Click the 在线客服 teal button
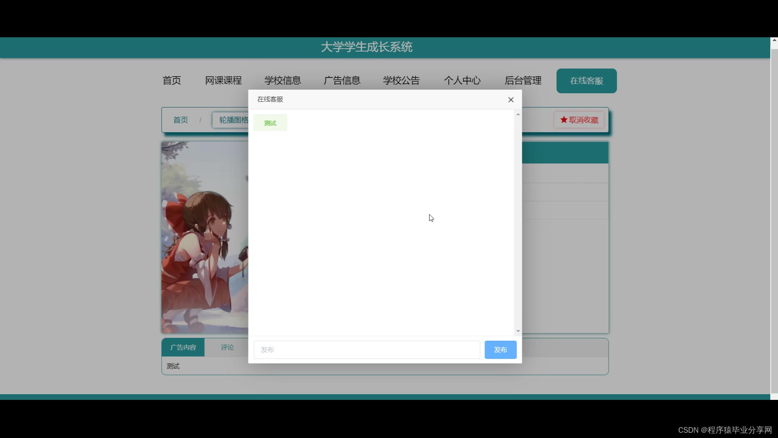This screenshot has width=778, height=438. click(586, 81)
